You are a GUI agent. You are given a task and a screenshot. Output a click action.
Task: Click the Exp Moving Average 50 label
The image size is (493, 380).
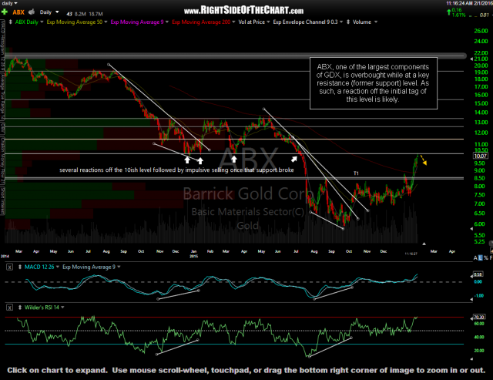pyautogui.click(x=75, y=22)
